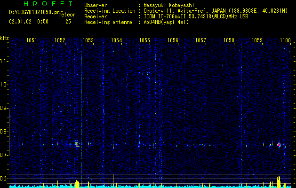Click the HROFFT title text
The height and width of the screenshot is (188, 296).
pyautogui.click(x=48, y=4)
